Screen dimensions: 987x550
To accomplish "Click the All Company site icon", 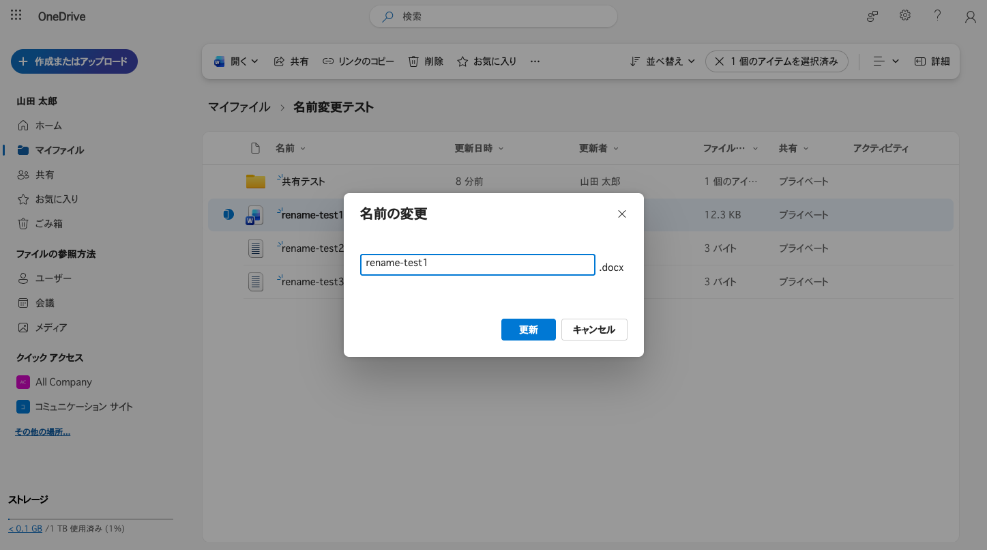I will (23, 382).
